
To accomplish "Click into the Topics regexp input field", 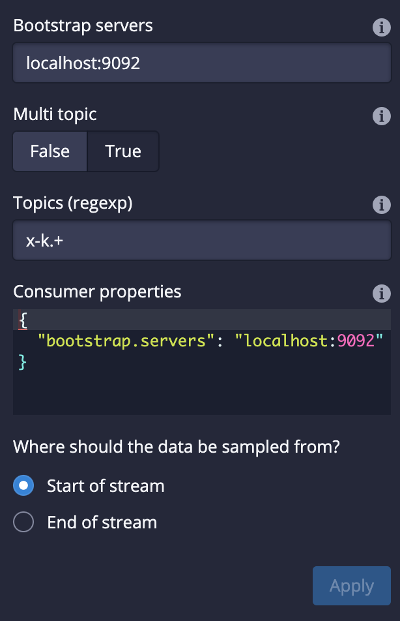I will (201, 241).
